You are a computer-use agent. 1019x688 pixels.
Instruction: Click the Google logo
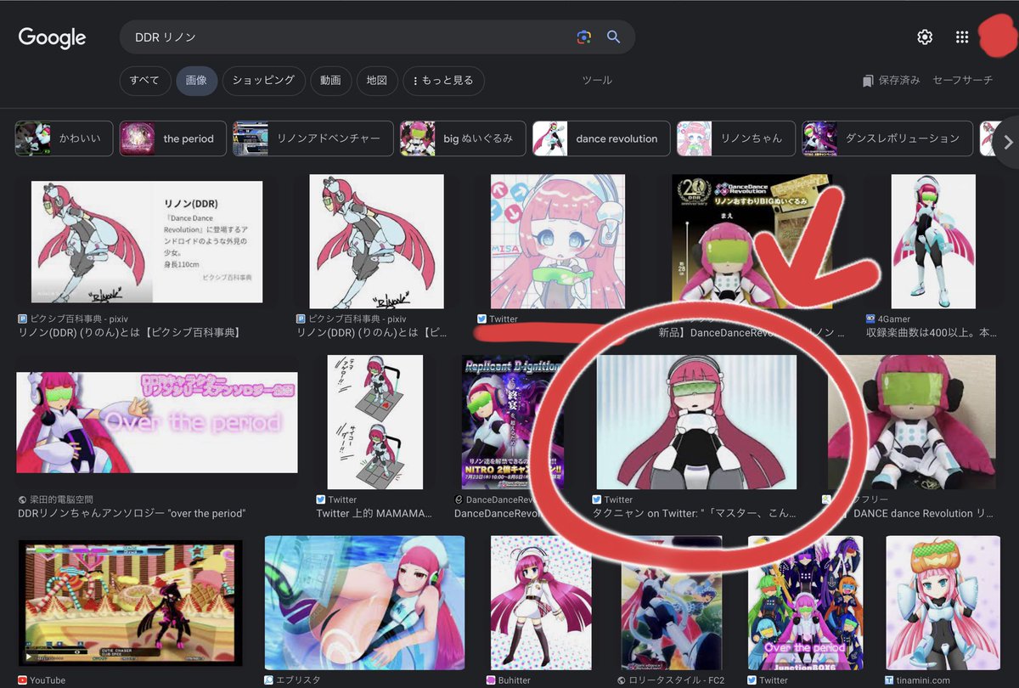tap(52, 37)
